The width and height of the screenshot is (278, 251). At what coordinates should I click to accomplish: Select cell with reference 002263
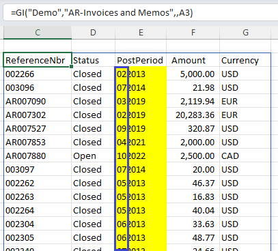coord(38,196)
